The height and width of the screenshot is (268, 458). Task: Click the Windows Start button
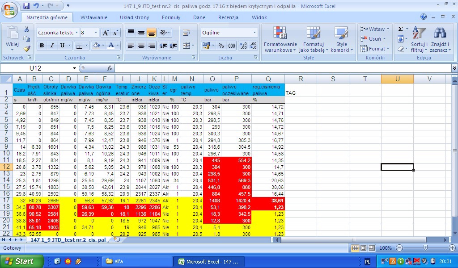(x=21, y=261)
